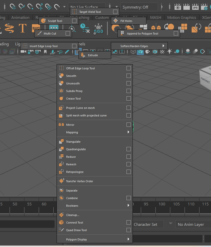Click the Mirror tool icon

click(61, 125)
